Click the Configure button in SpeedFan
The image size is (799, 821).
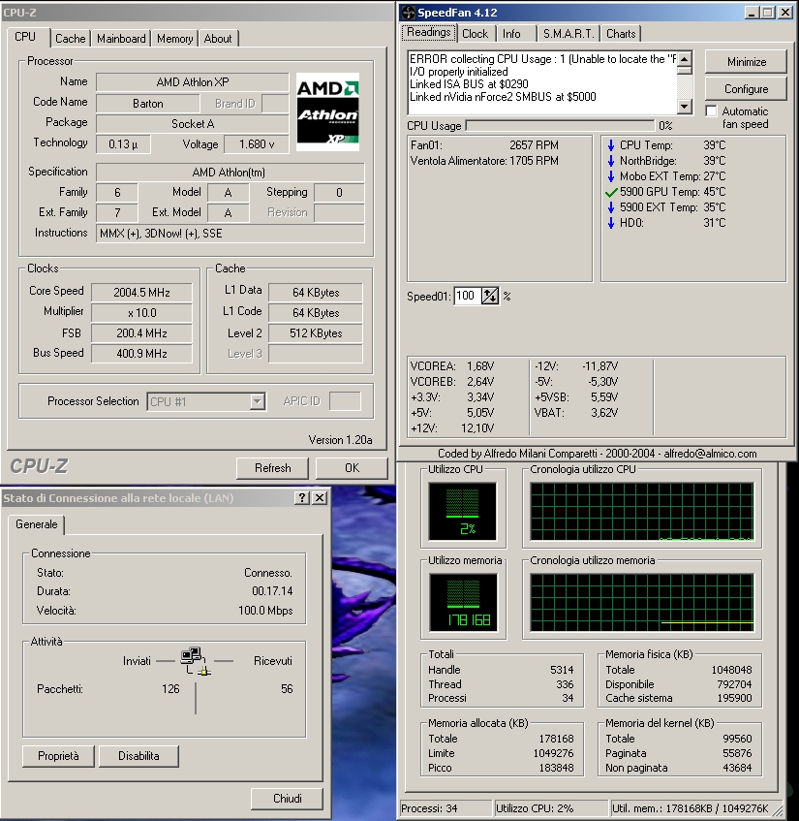746,89
